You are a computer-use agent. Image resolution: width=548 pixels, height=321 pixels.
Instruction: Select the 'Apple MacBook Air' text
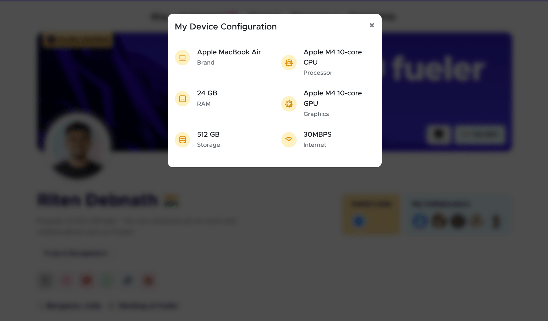[229, 52]
